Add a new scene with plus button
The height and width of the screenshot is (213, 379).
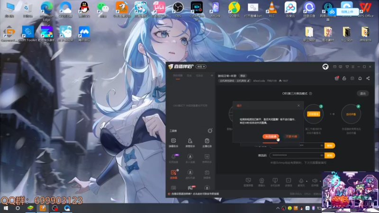[212, 76]
